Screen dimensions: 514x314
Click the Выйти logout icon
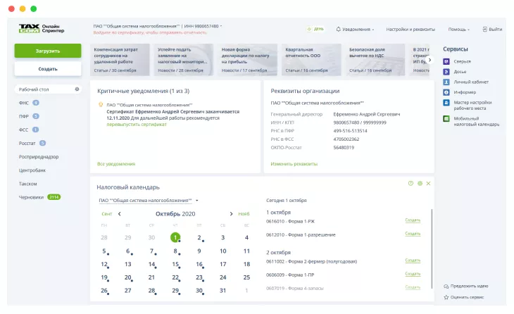485,29
